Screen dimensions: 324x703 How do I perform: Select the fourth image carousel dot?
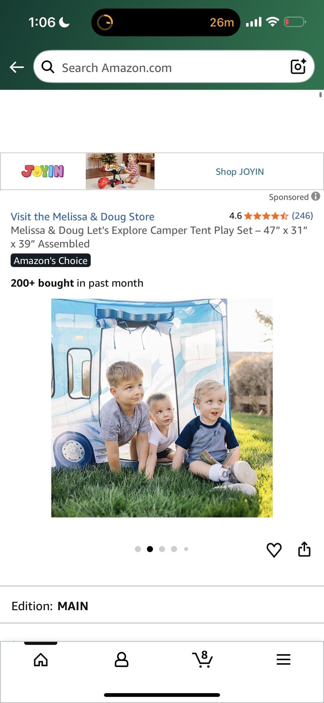coord(174,549)
